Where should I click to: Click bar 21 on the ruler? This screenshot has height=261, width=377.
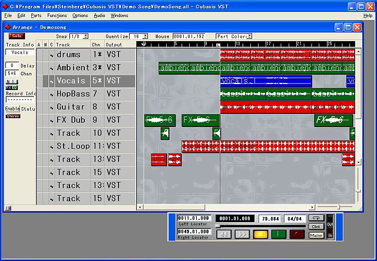[x=299, y=44]
